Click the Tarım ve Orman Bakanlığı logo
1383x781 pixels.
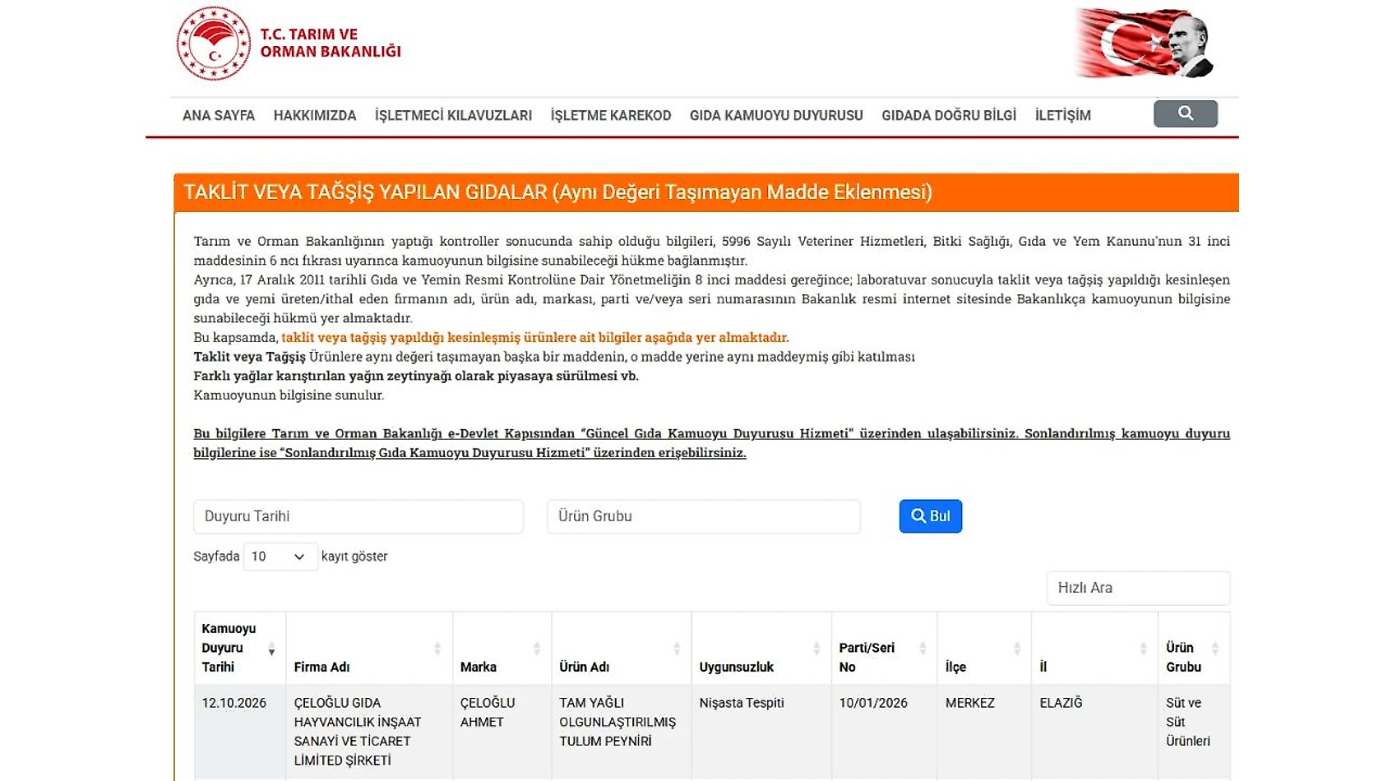click(x=289, y=44)
